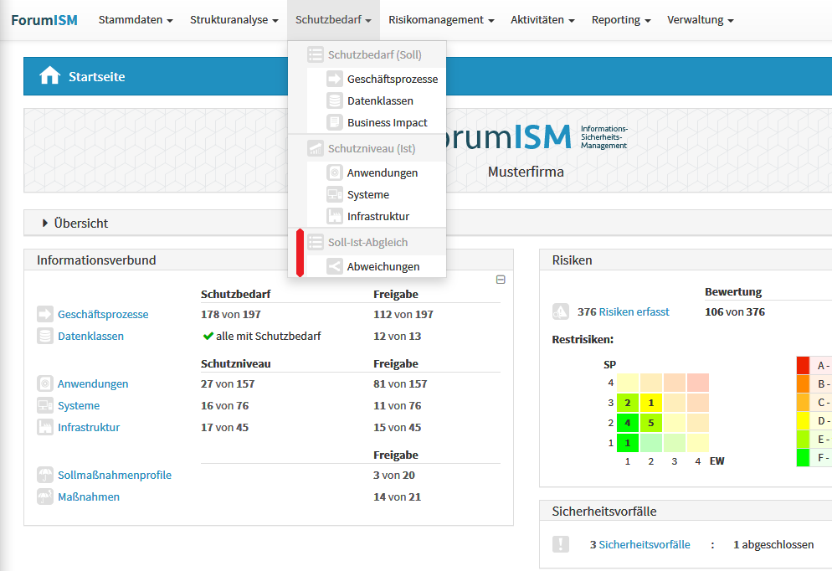Click the Sollmaßnahmenprofile umbrella icon
Image resolution: width=832 pixels, height=571 pixels.
[44, 475]
